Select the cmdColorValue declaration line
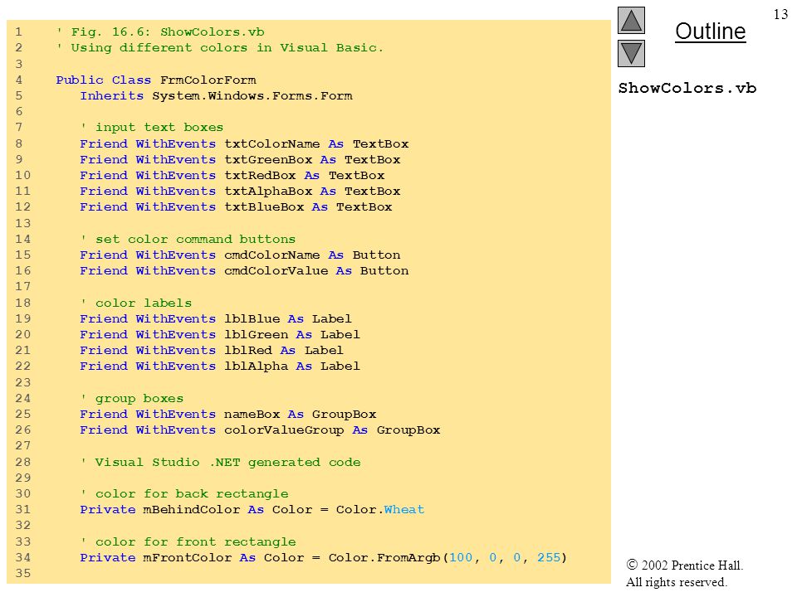Image resolution: width=797 pixels, height=597 pixels. [x=244, y=270]
